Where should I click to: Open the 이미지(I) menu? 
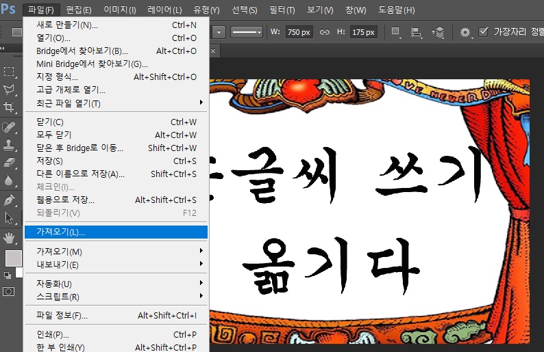point(120,10)
